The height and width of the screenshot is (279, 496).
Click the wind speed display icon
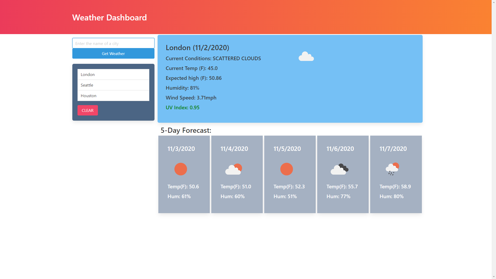click(x=191, y=97)
